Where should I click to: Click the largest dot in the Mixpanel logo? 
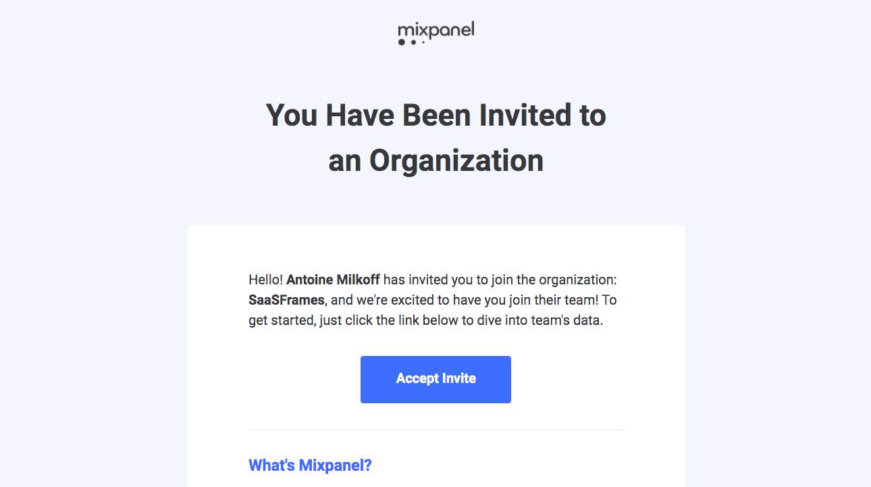[401, 42]
